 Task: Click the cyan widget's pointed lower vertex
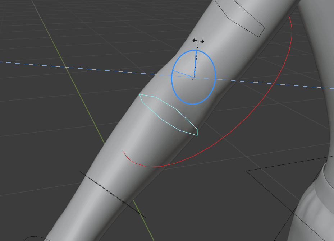click(x=197, y=135)
